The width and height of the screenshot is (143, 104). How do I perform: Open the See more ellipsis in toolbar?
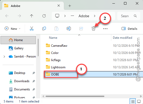click(105, 29)
